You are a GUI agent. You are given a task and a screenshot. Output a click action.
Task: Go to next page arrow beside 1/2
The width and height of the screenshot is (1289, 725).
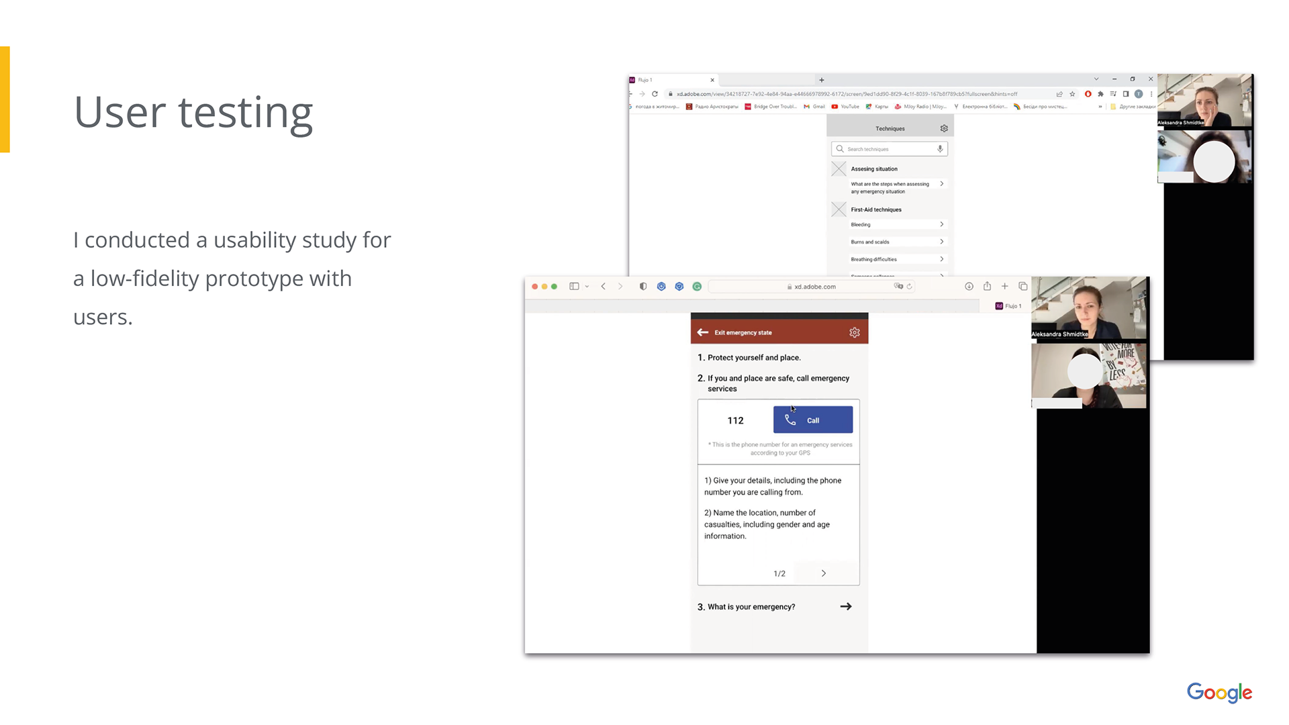pyautogui.click(x=824, y=573)
